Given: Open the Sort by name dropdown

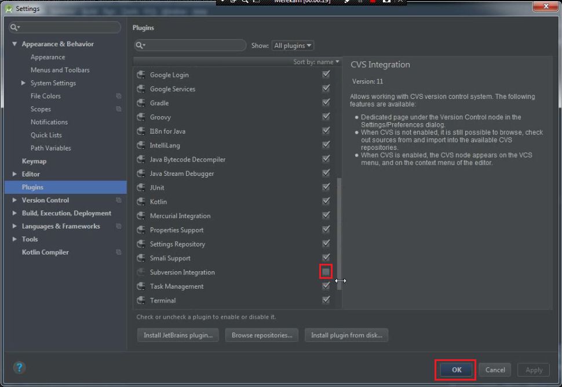Looking at the screenshot, I should coord(316,62).
